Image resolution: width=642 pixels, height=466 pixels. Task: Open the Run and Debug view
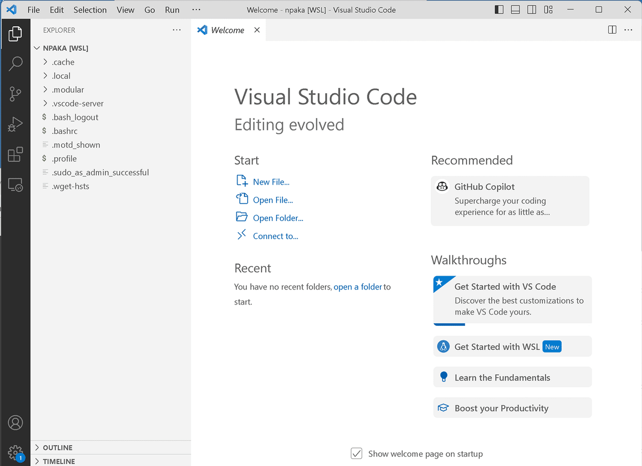(16, 125)
